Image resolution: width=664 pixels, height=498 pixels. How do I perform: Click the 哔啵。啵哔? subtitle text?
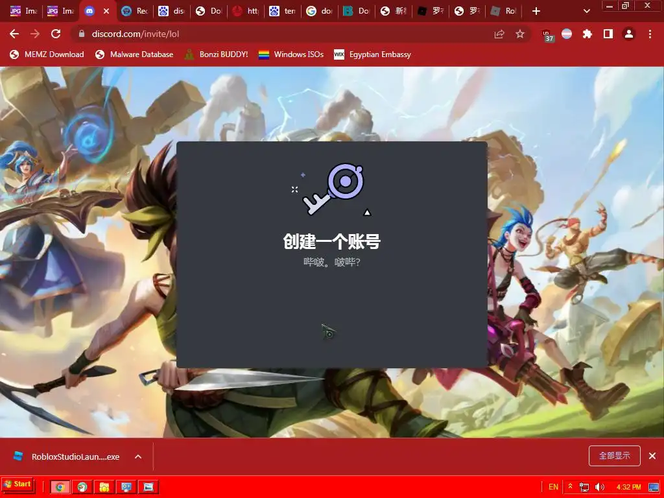(x=331, y=262)
